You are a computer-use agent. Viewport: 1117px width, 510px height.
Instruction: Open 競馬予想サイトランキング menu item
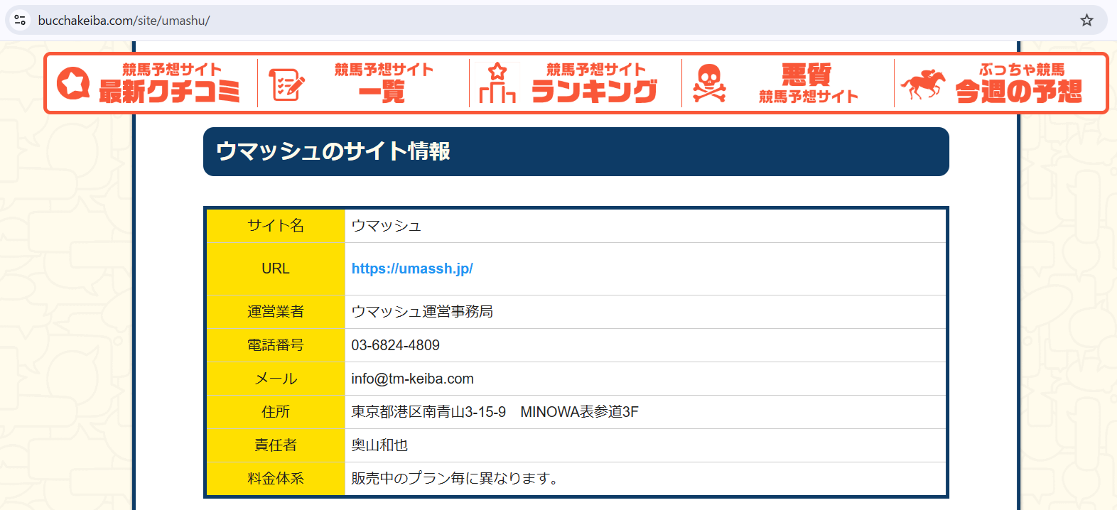coord(576,83)
